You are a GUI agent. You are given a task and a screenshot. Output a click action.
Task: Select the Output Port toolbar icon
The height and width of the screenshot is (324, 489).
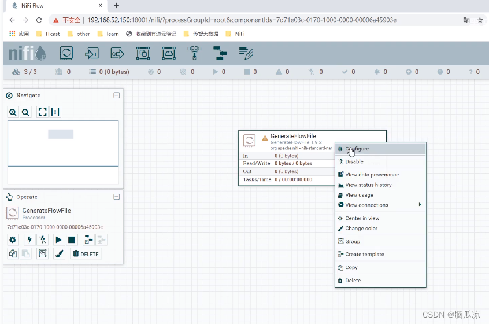(117, 53)
